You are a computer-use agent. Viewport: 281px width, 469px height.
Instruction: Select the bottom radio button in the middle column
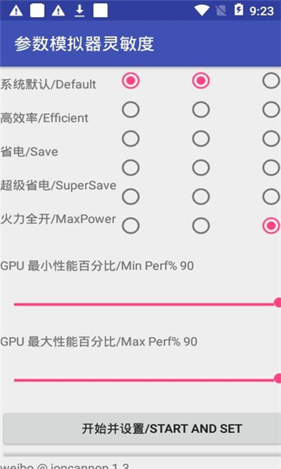(x=201, y=226)
